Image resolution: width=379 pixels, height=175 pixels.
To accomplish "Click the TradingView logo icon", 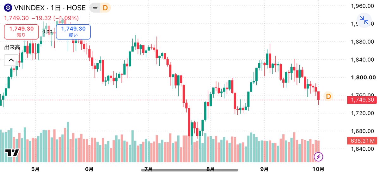I will click(x=12, y=153).
